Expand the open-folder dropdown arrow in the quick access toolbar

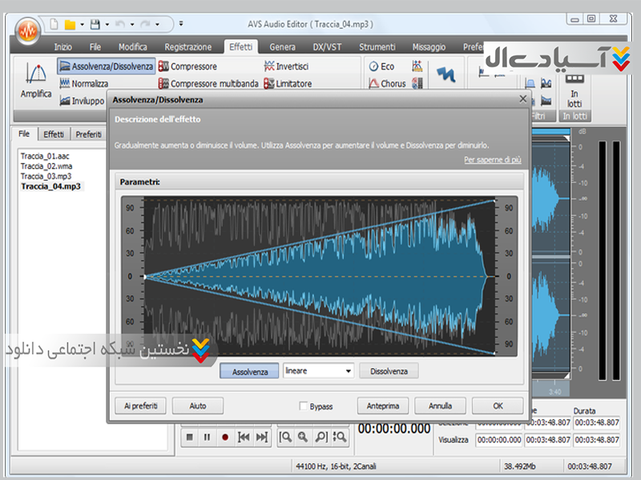(83, 23)
